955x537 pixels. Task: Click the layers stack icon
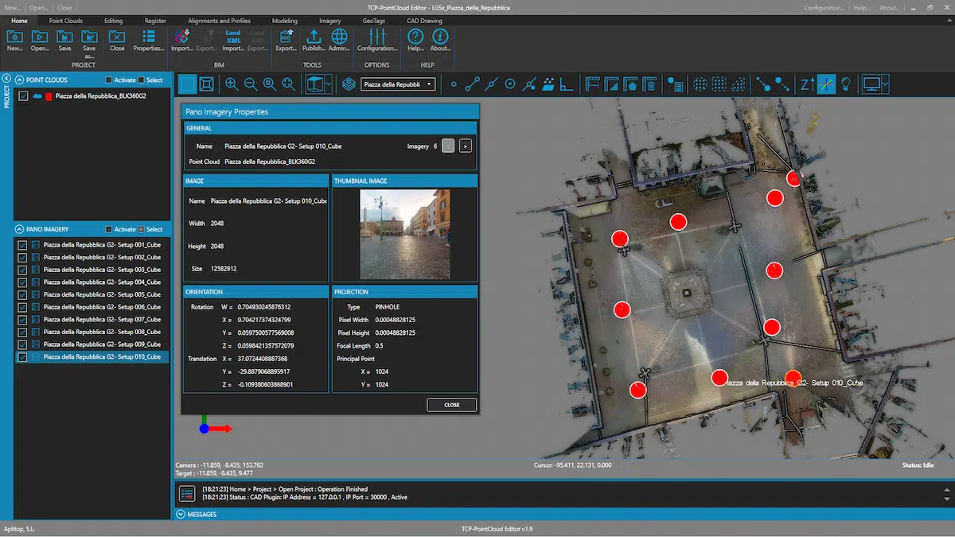349,84
